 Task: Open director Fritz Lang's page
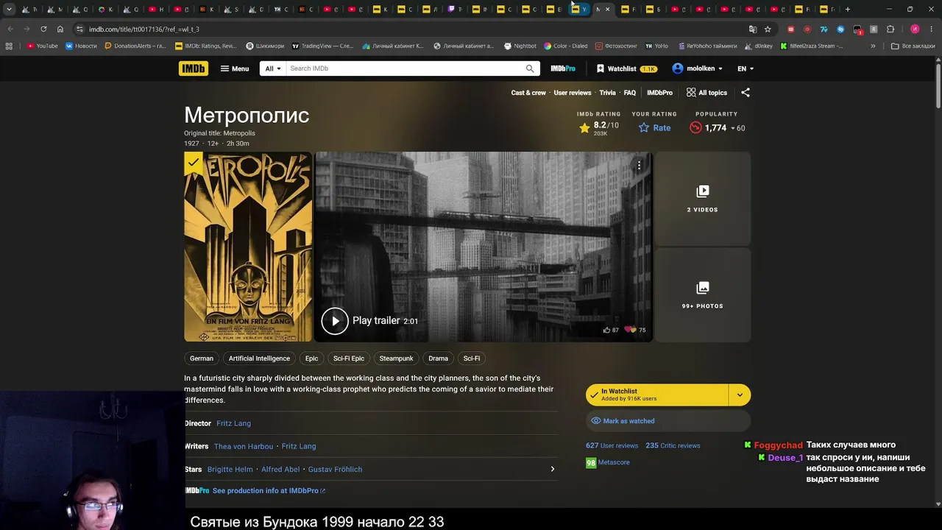[x=234, y=423]
